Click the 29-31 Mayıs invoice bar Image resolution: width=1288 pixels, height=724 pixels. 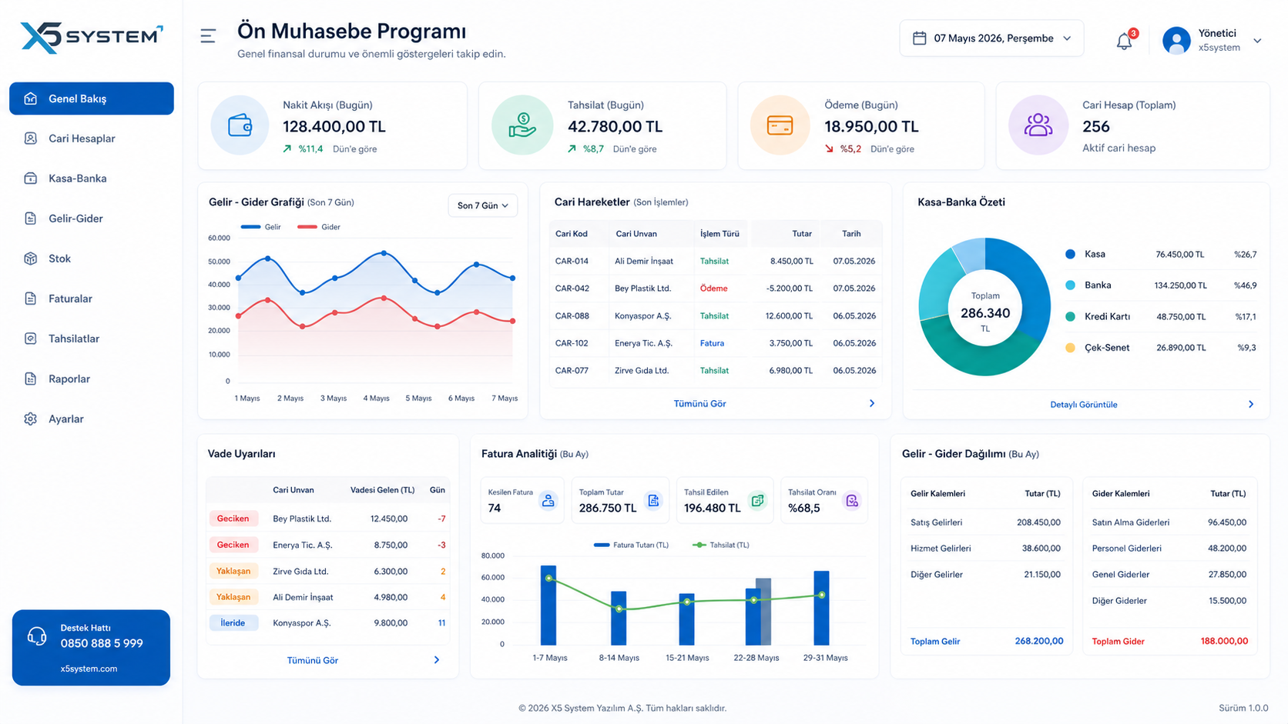(822, 608)
